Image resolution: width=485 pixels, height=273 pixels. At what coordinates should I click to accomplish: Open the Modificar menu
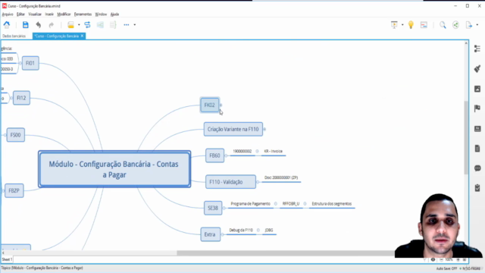coord(64,14)
